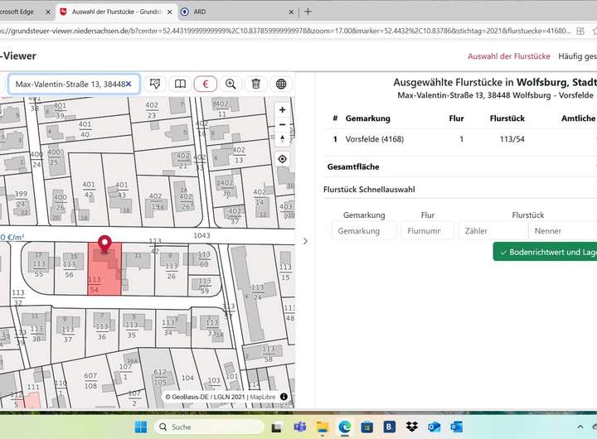Screen dimensions: 597x439
Task: Click the trash can delete icon
Action: point(256,84)
